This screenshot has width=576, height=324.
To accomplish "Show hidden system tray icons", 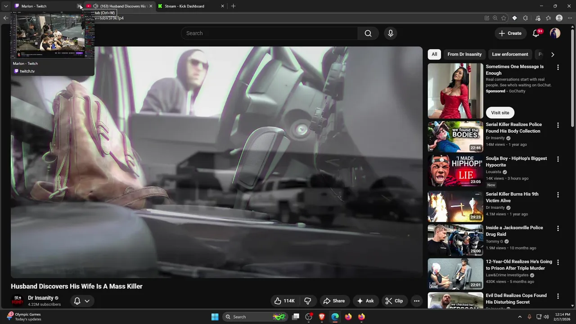I will [520, 317].
